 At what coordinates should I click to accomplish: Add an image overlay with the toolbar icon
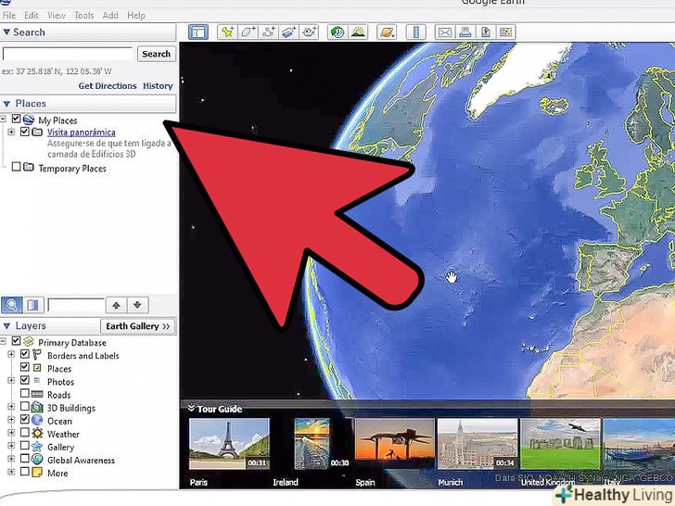point(289,32)
